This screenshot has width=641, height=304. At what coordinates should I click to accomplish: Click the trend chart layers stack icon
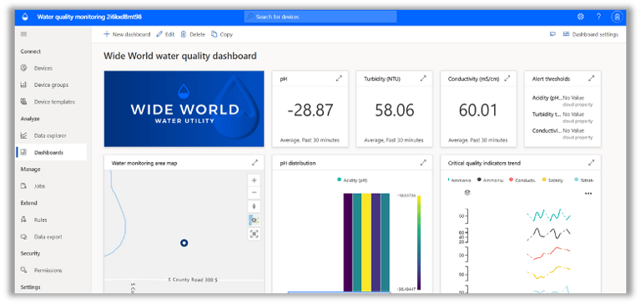pyautogui.click(x=467, y=193)
